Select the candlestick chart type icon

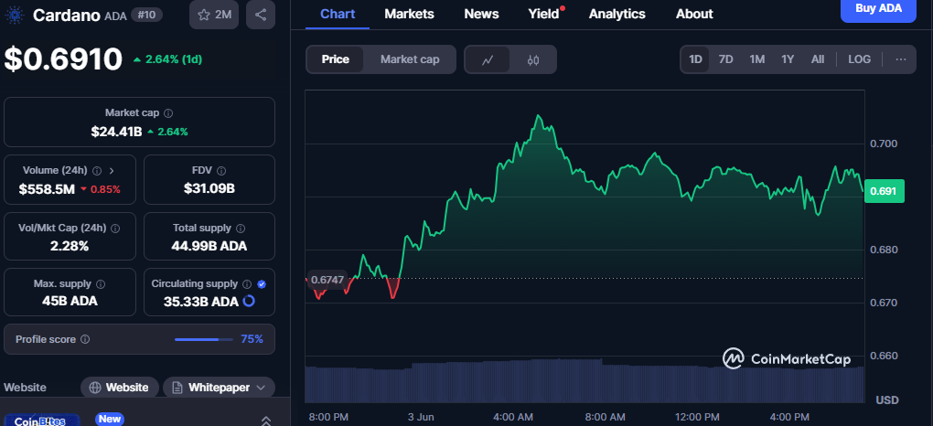[x=533, y=59]
